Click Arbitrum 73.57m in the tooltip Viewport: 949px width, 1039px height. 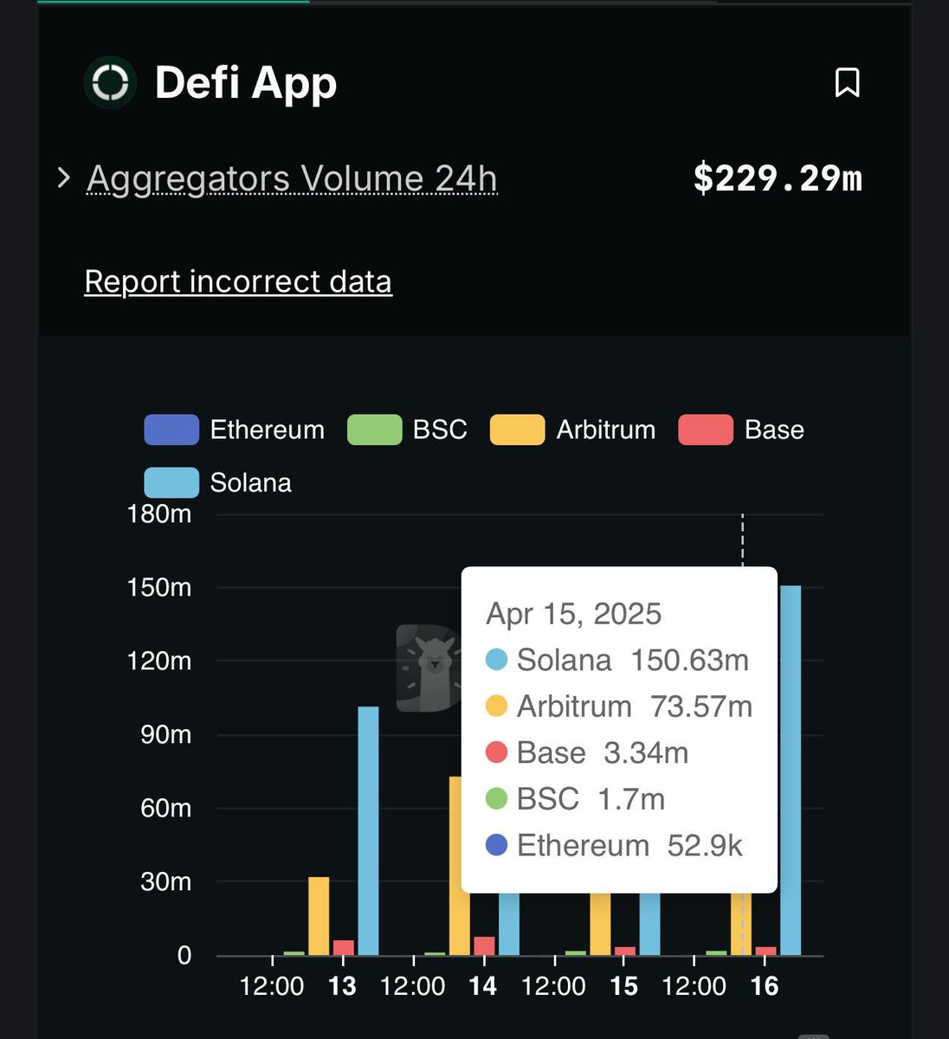(619, 707)
